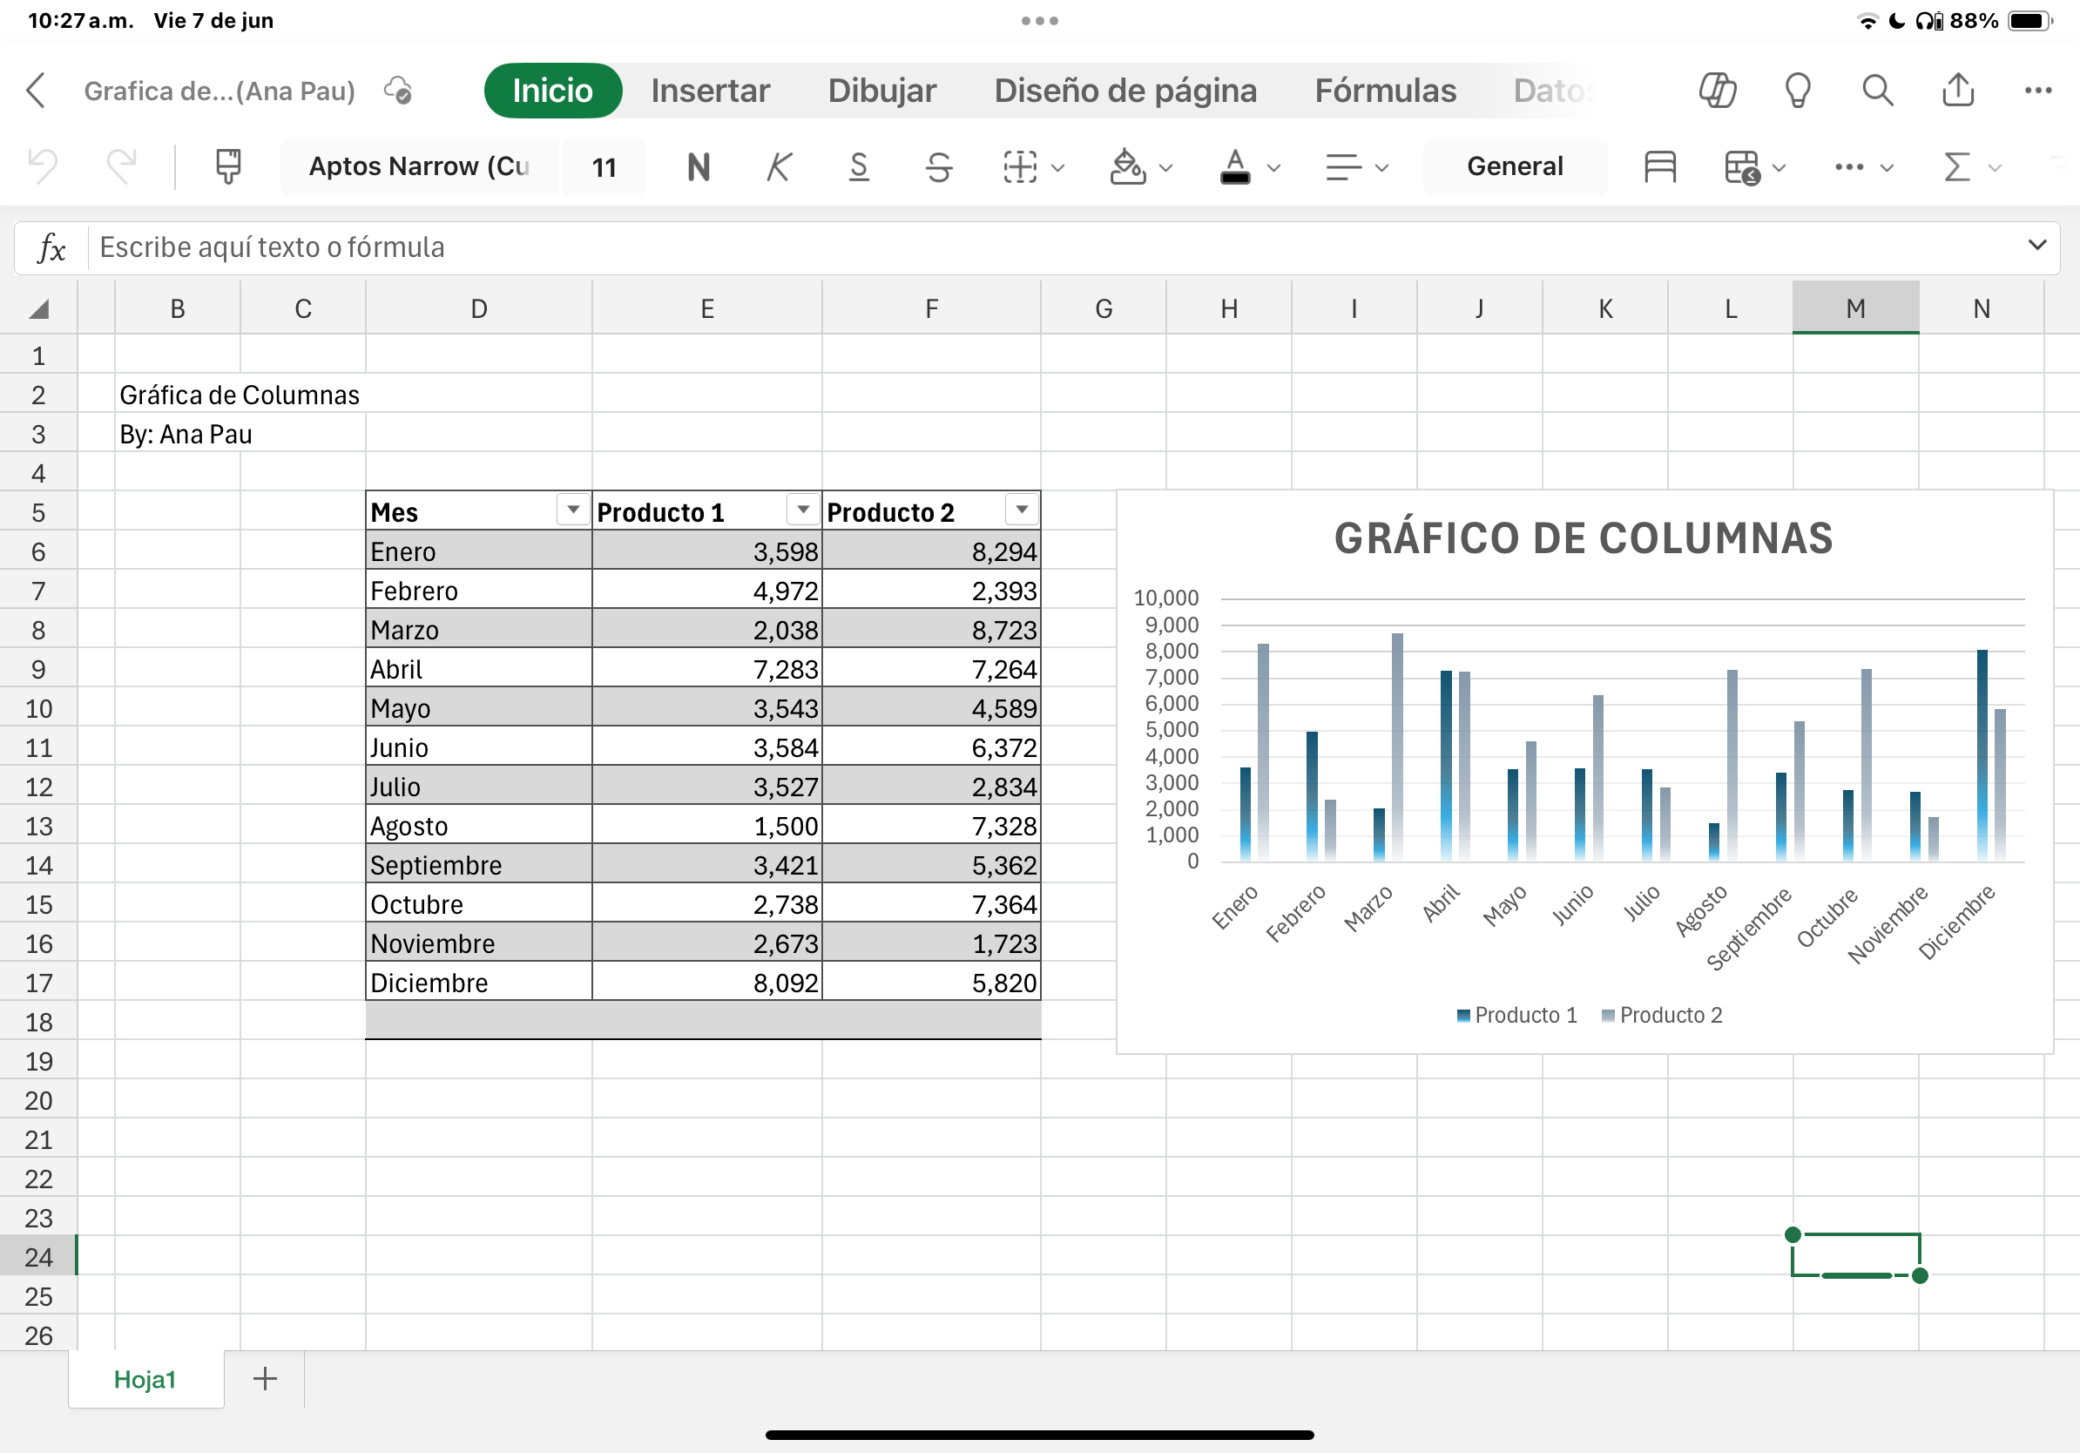Select the General number format button
Screen dimensions: 2080x1453
1515,166
